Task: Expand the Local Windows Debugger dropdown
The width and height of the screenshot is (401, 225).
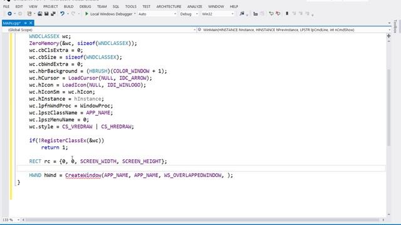Action: (135, 14)
